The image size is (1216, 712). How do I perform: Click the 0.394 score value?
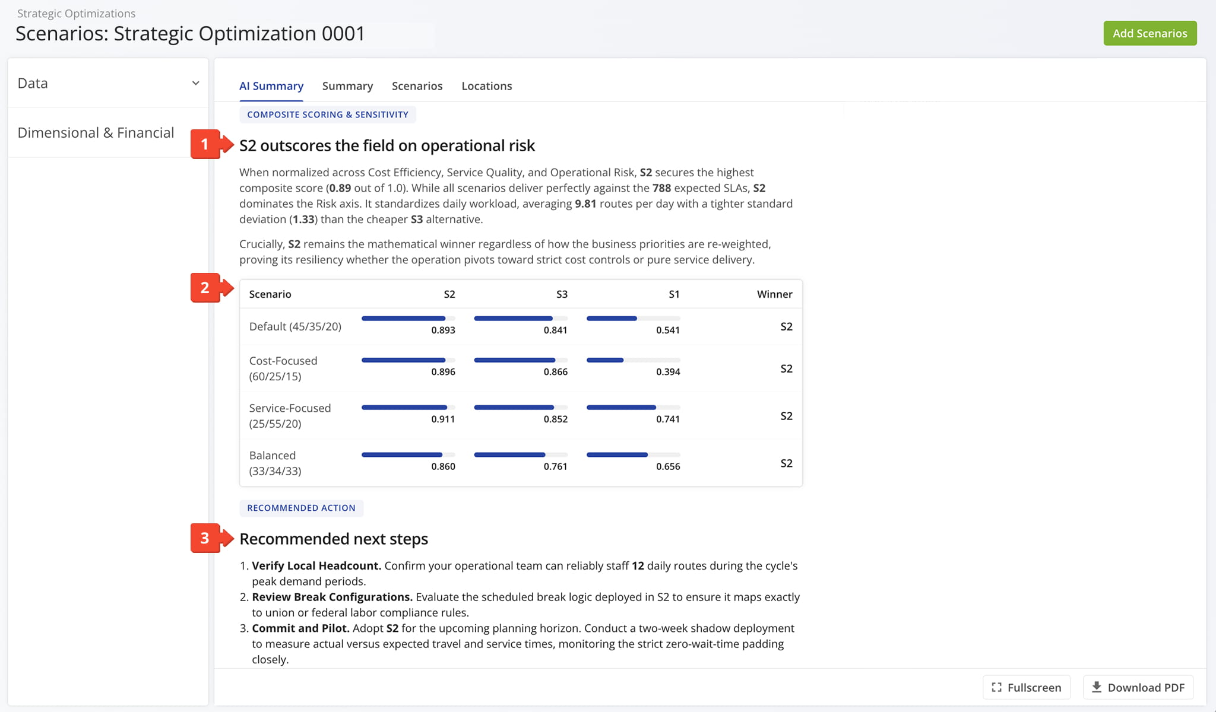(x=668, y=372)
